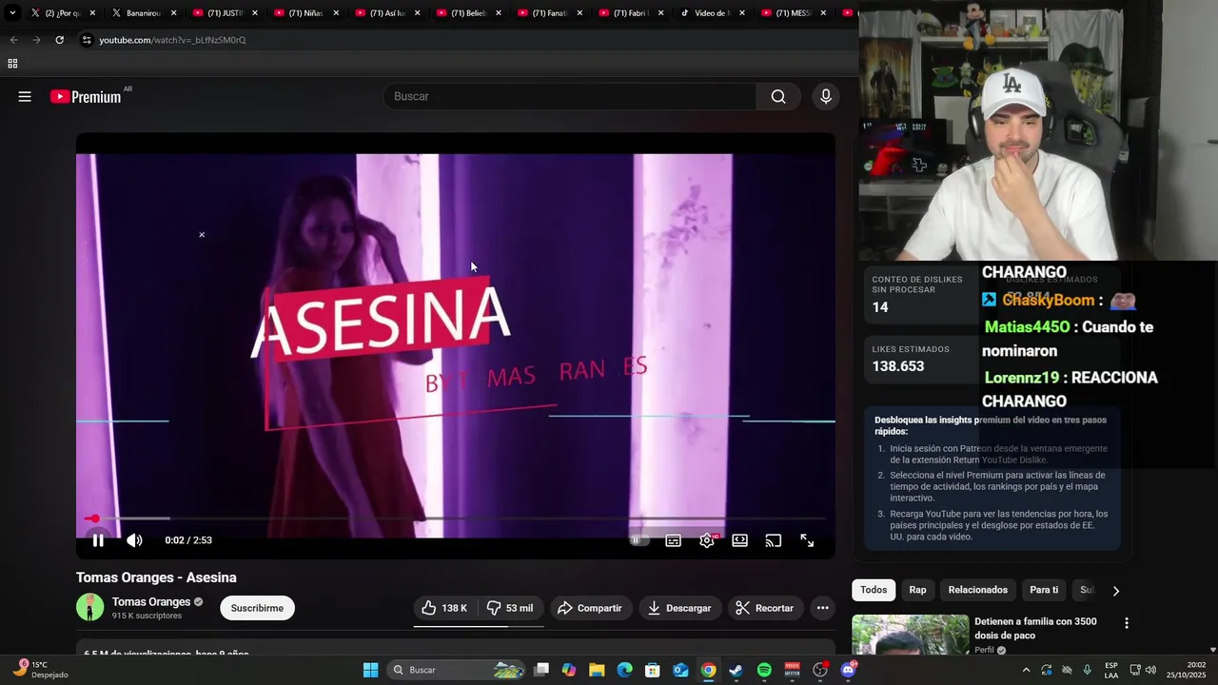Pause the video with the player pause button
Screen dimensions: 1218x685
click(98, 540)
